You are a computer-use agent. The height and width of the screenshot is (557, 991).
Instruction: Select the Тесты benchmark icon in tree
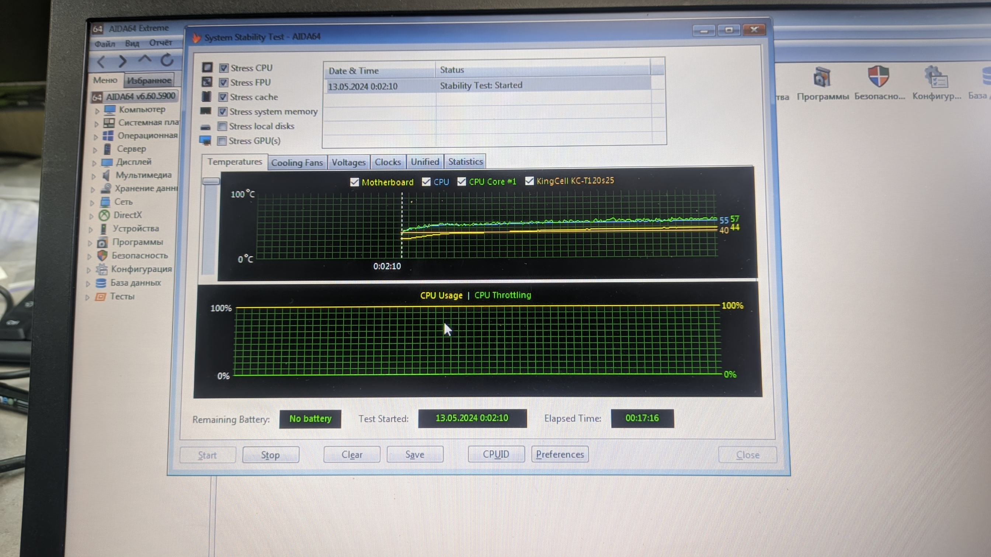[100, 297]
